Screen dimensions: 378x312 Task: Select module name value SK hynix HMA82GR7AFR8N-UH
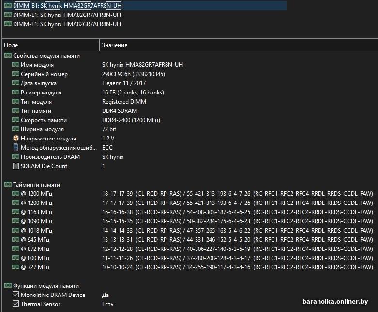[142, 65]
